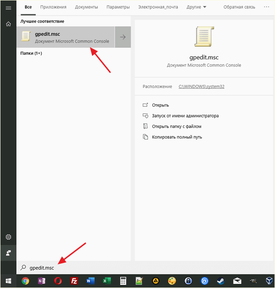Image resolution: width=275 pixels, height=288 pixels.
Task: Open the notepad-with-pencil app on taskbar
Action: pyautogui.click(x=139, y=281)
